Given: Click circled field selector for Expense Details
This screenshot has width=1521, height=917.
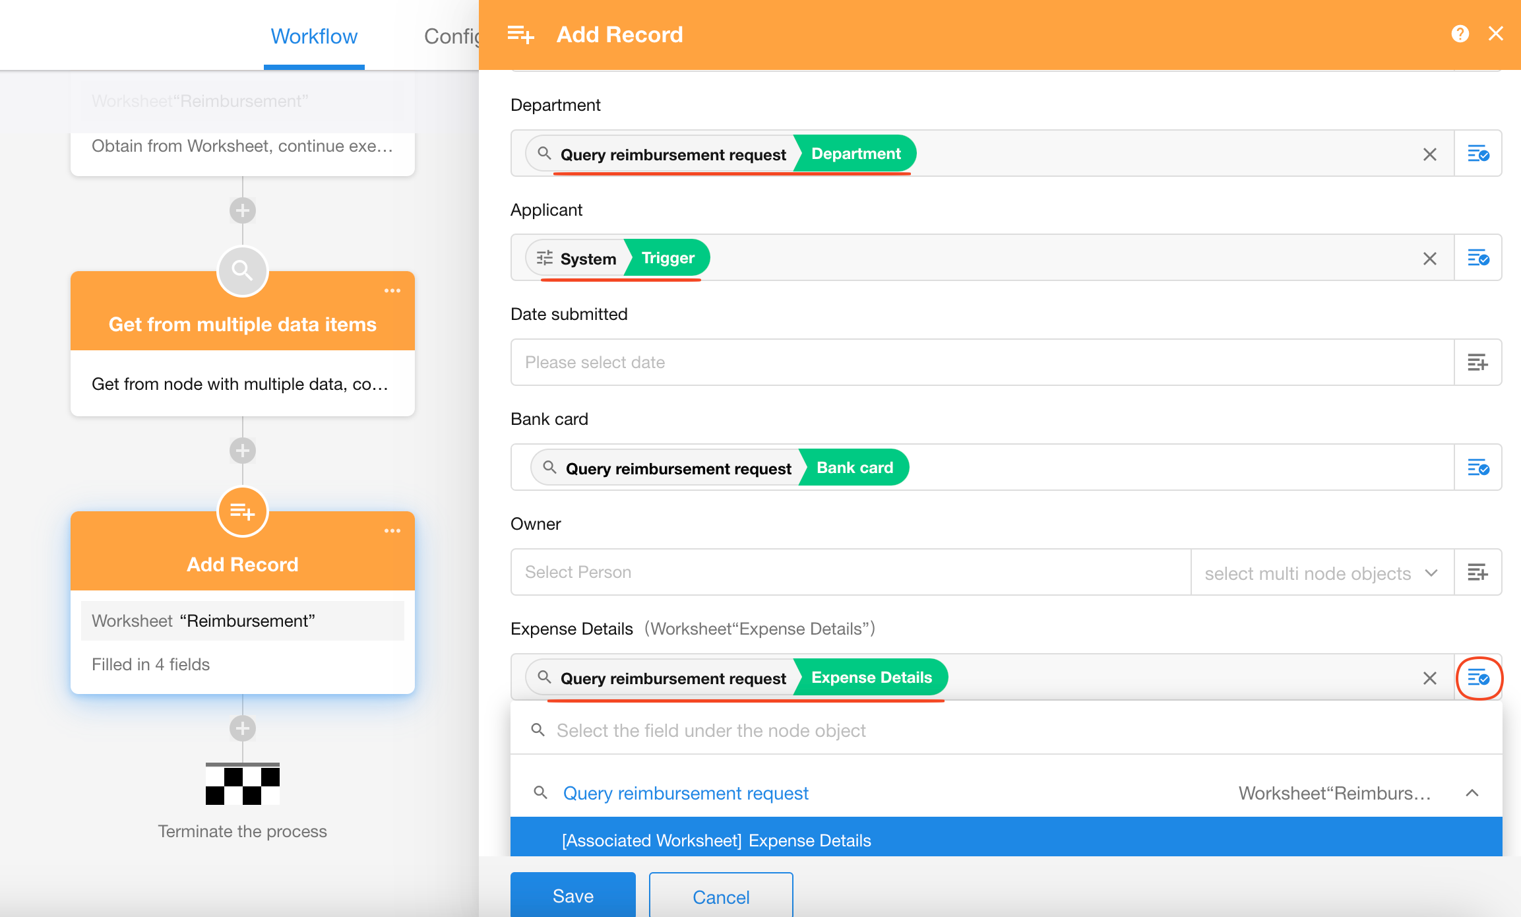Looking at the screenshot, I should 1478,678.
